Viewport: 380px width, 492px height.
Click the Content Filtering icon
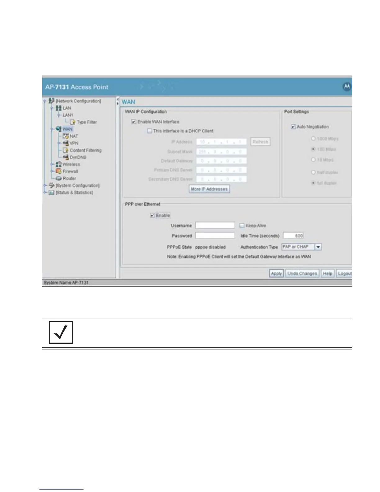pos(66,150)
